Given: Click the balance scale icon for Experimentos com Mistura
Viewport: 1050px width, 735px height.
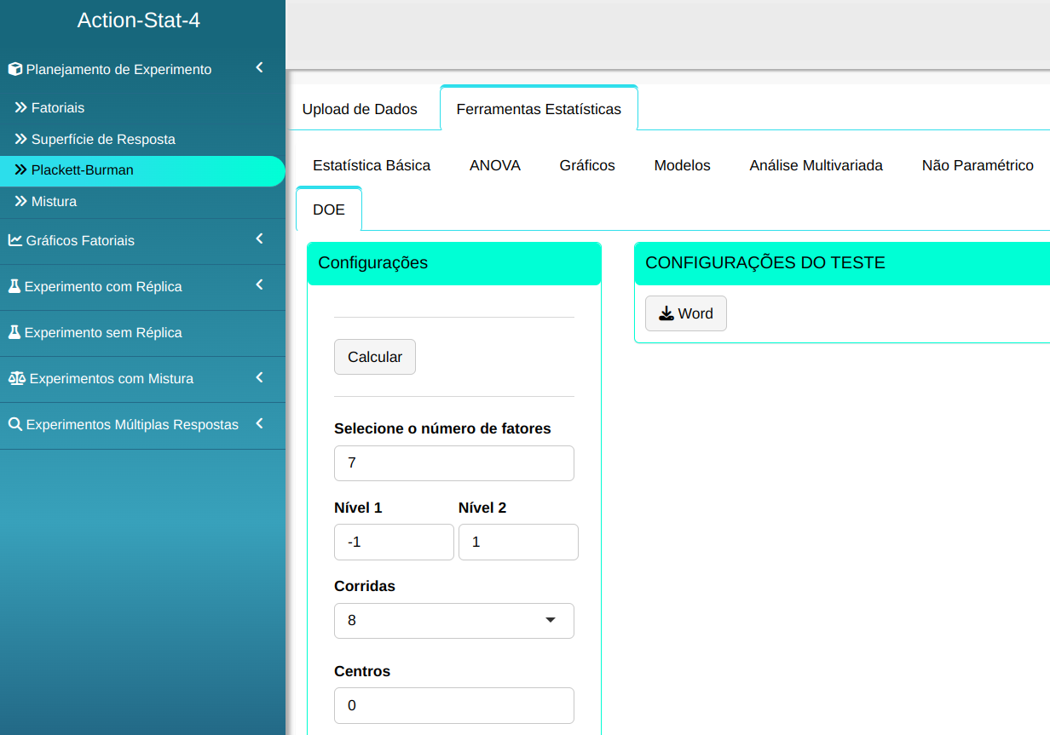Looking at the screenshot, I should [17, 378].
